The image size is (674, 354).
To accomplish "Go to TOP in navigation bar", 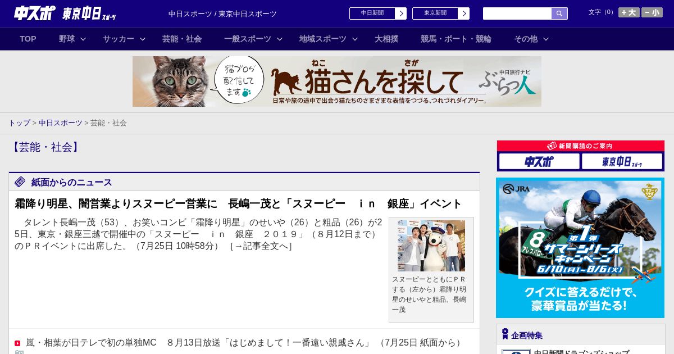I will [x=28, y=39].
